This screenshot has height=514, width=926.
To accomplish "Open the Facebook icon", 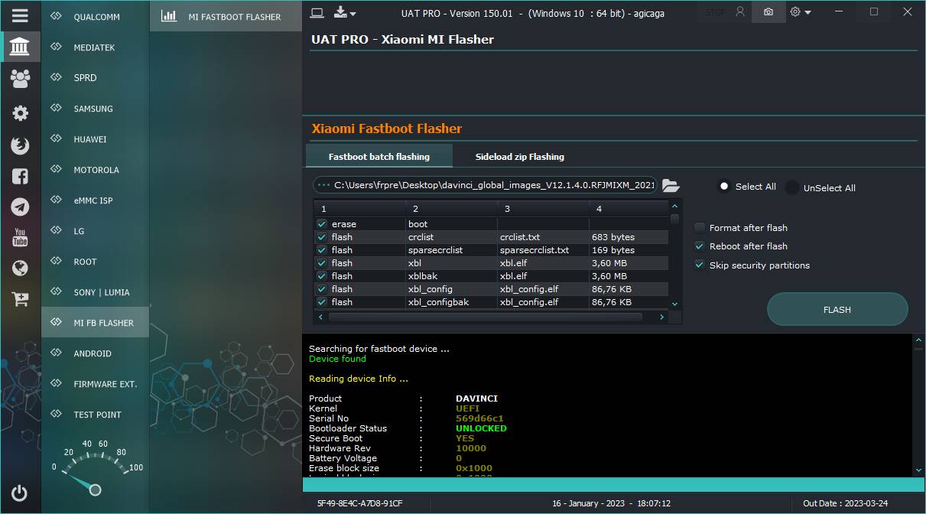I will 20,176.
